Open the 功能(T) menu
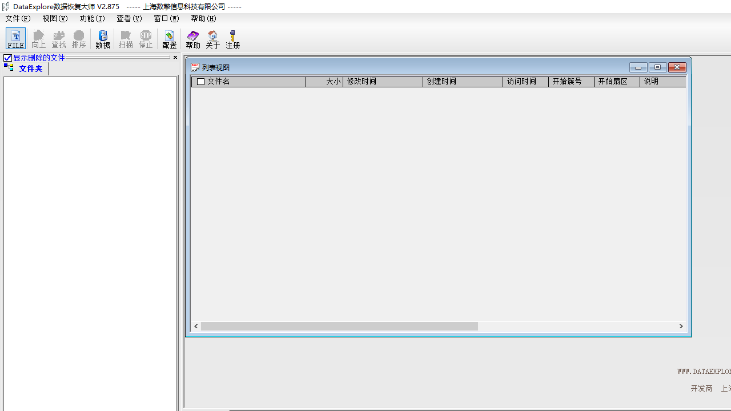Viewport: 731px width, 411px height. (x=92, y=19)
